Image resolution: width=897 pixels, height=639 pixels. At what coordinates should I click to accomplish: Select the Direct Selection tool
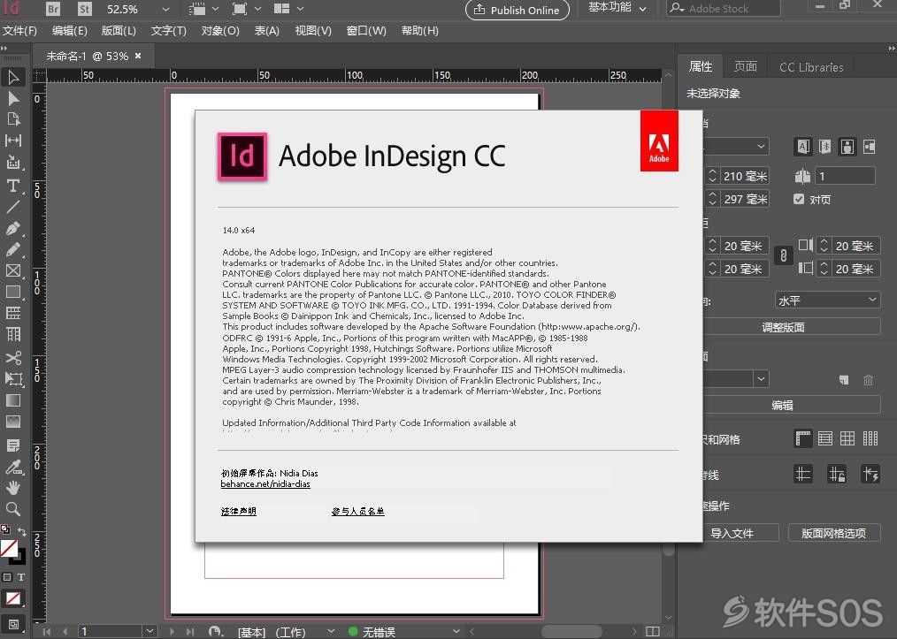(x=13, y=98)
